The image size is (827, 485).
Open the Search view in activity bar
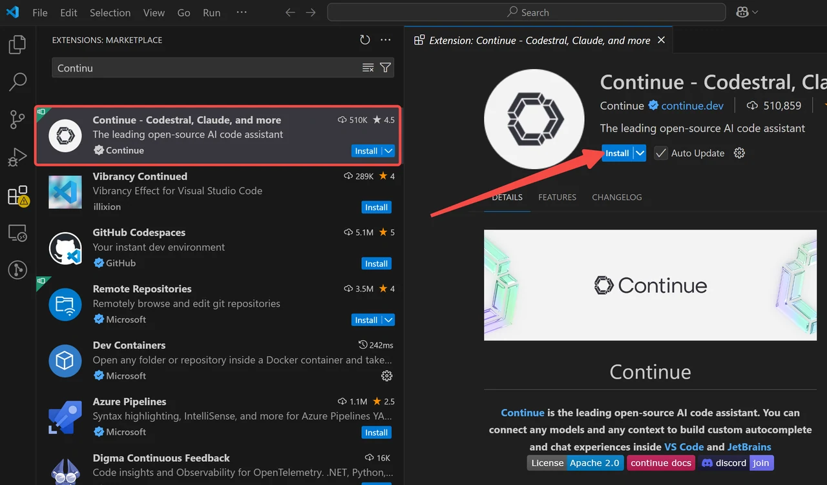17,82
